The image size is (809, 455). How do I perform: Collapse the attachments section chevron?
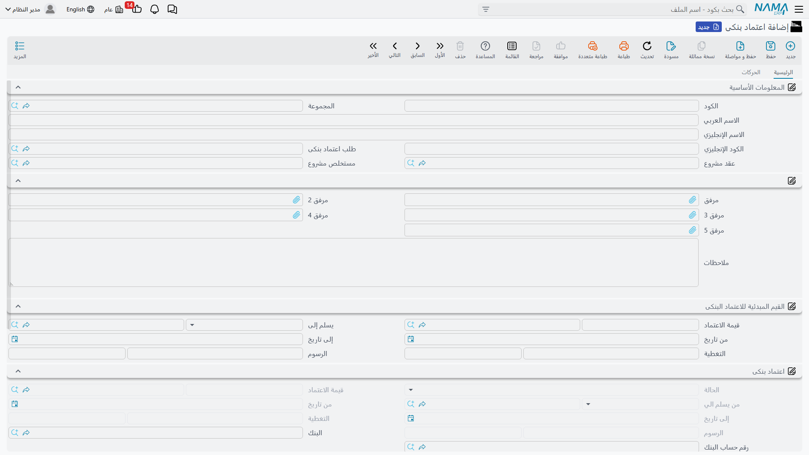coord(18,181)
